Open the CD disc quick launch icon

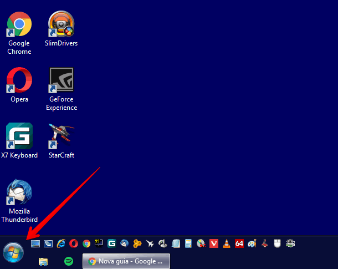201,243
